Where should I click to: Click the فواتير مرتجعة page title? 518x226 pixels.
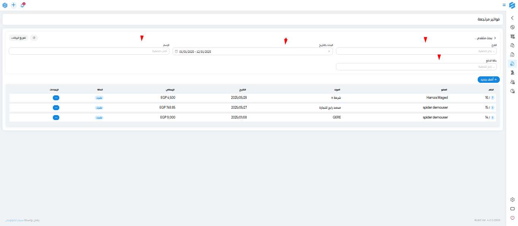click(488, 19)
